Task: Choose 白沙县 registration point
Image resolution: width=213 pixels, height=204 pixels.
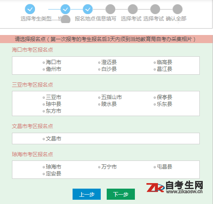Action: click(x=99, y=70)
